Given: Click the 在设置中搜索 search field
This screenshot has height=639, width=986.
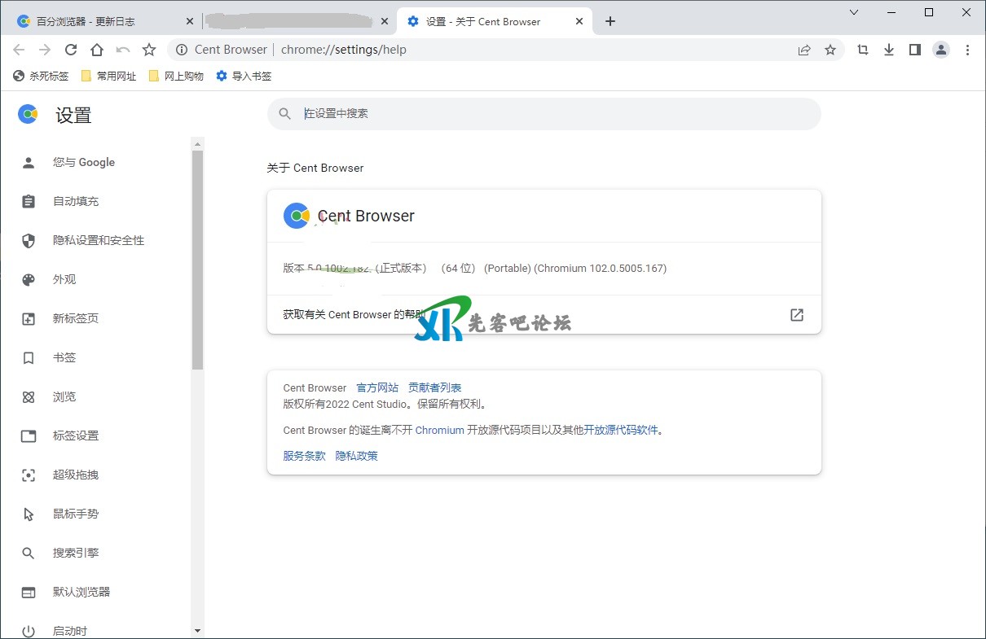Looking at the screenshot, I should 544,114.
